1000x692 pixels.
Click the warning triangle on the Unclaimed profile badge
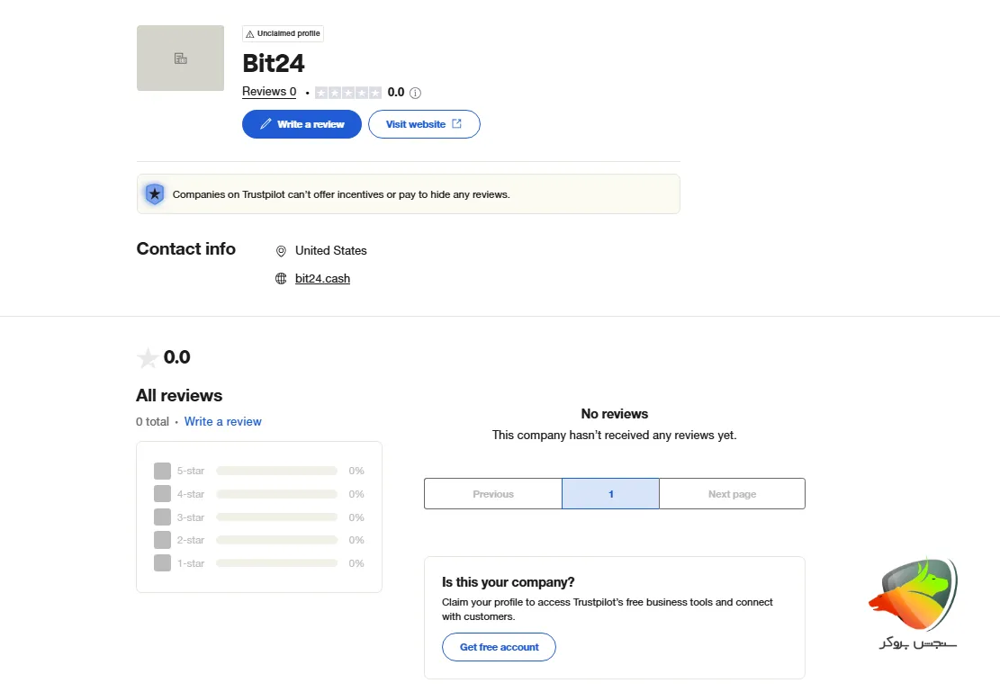[x=249, y=33]
